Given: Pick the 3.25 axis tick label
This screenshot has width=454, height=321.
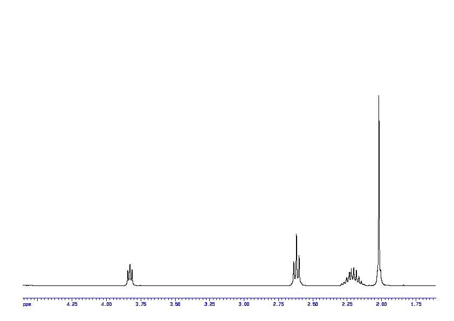Looking at the screenshot, I should [210, 305].
